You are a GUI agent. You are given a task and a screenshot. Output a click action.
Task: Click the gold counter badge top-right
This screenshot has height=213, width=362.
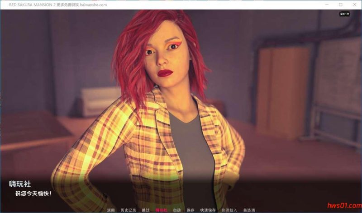click(344, 14)
